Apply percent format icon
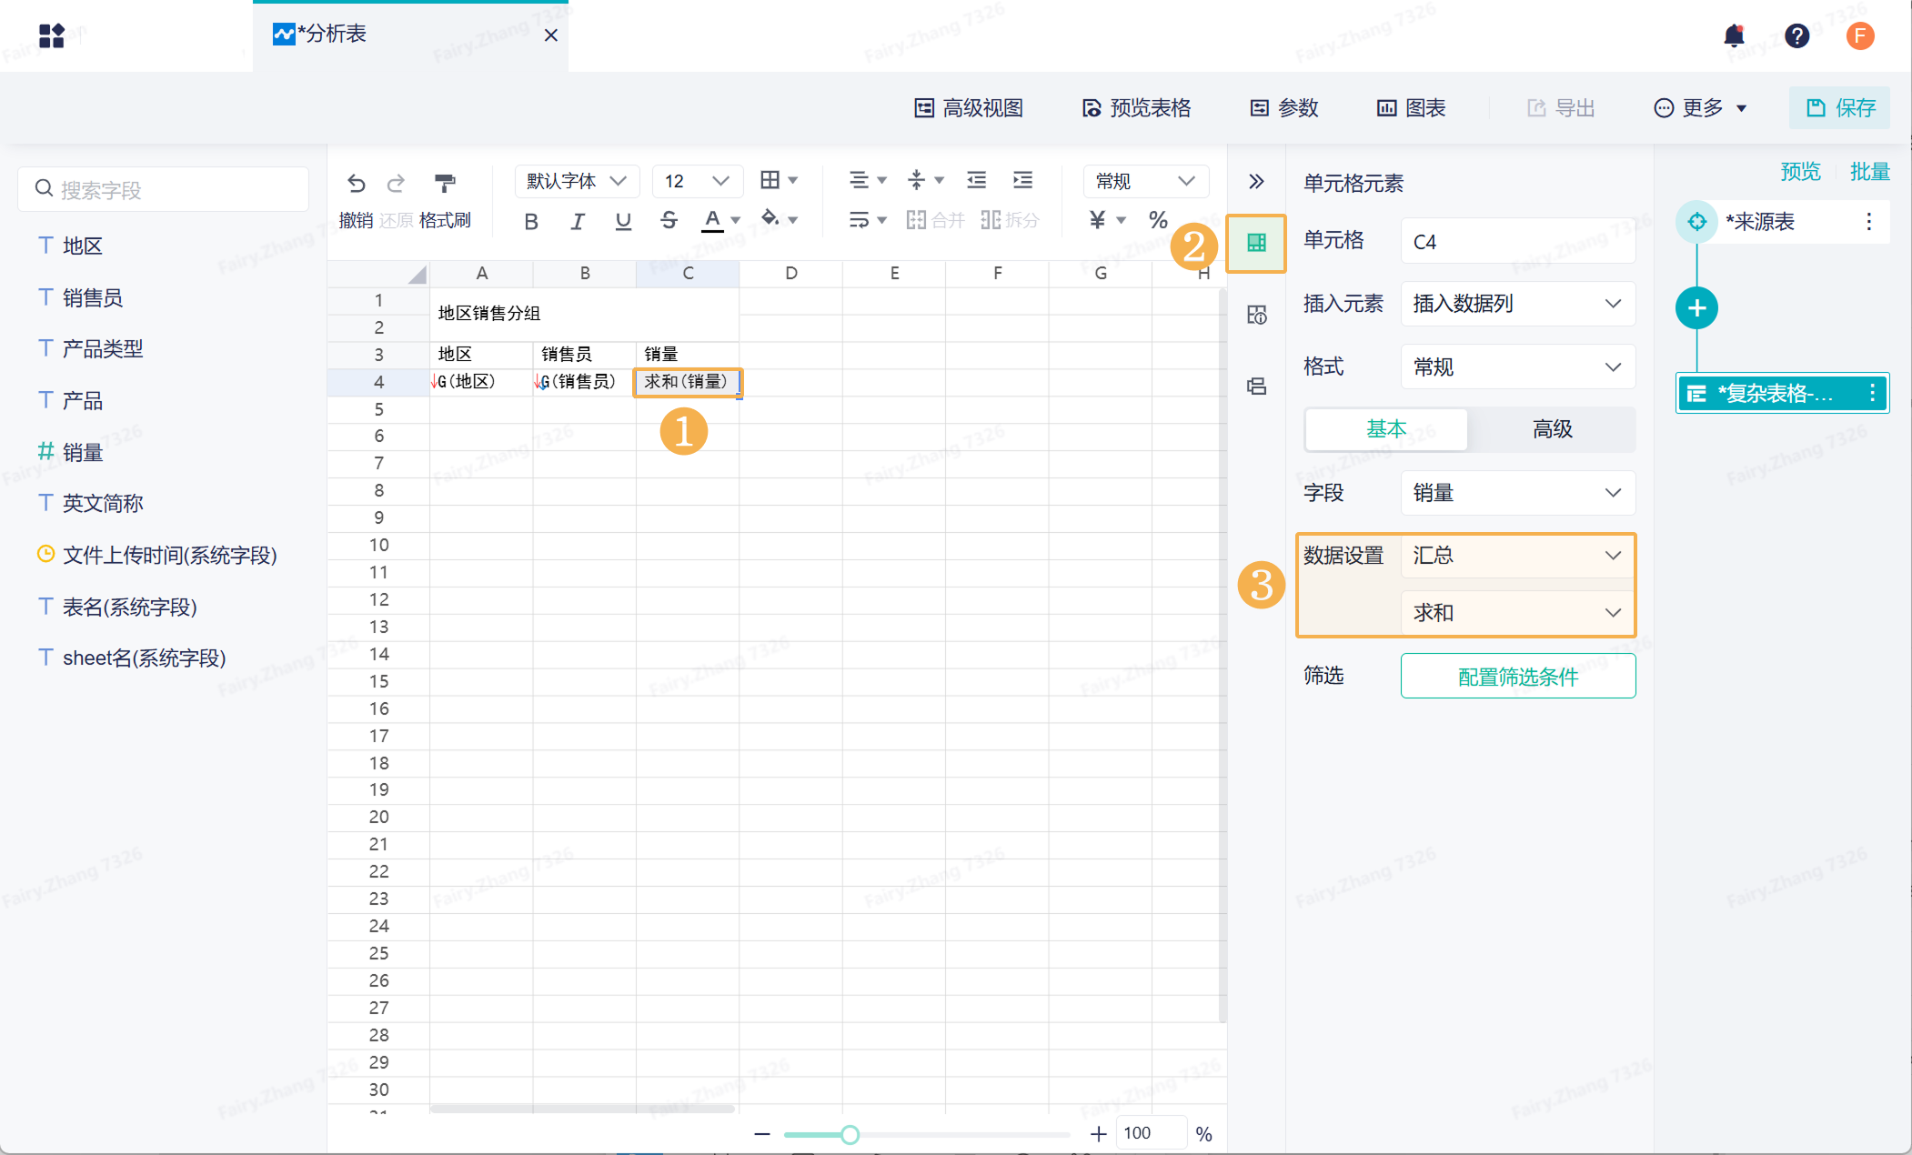The image size is (1912, 1155). tap(1158, 220)
